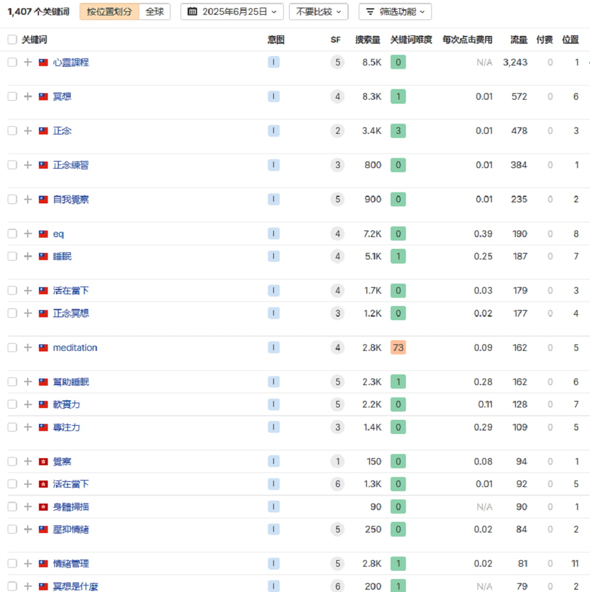Click search volume 7.2K for eq
590x592 pixels.
pos(372,233)
